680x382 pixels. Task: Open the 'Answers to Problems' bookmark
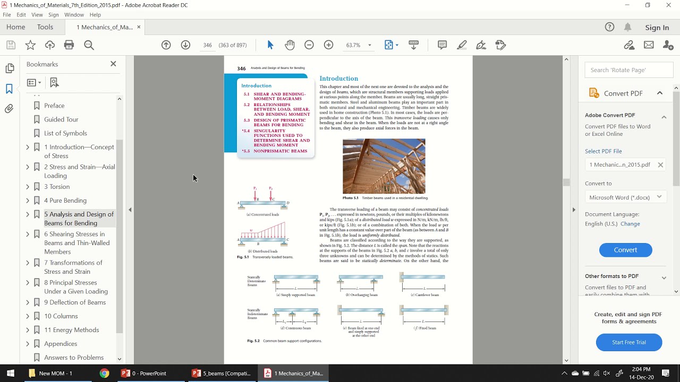point(74,358)
